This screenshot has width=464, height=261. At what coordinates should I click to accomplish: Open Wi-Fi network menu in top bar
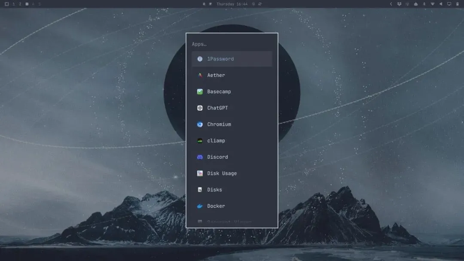click(432, 4)
